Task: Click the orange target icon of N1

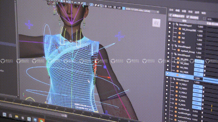Action: (180, 33)
